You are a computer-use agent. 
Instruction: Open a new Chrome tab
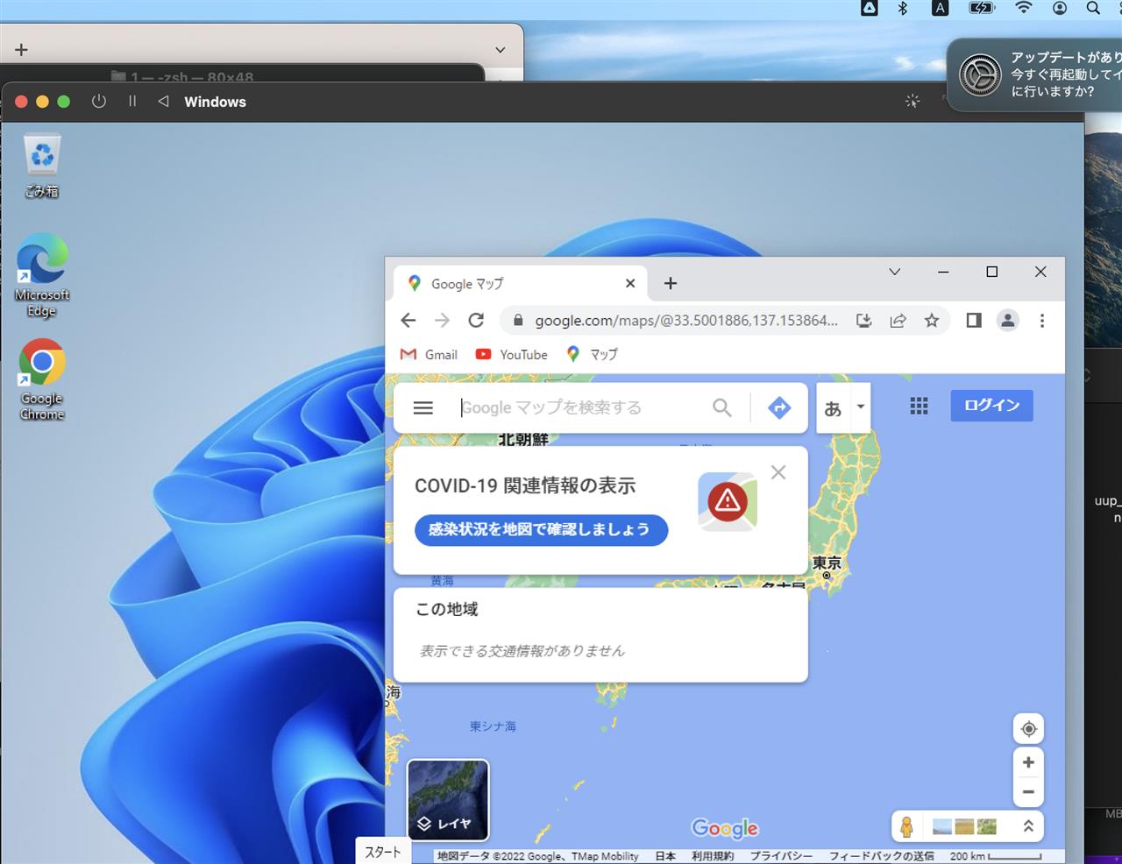pyautogui.click(x=671, y=283)
